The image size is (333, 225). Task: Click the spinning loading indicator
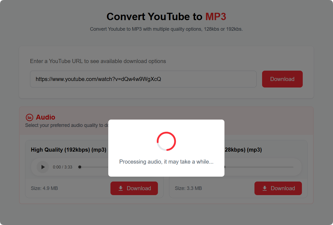(166, 141)
